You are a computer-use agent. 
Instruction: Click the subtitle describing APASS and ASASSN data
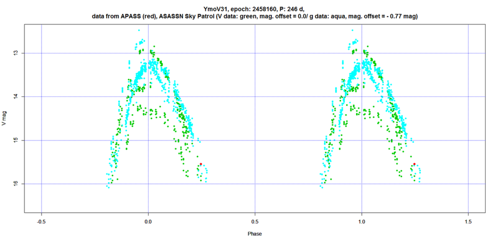point(255,16)
